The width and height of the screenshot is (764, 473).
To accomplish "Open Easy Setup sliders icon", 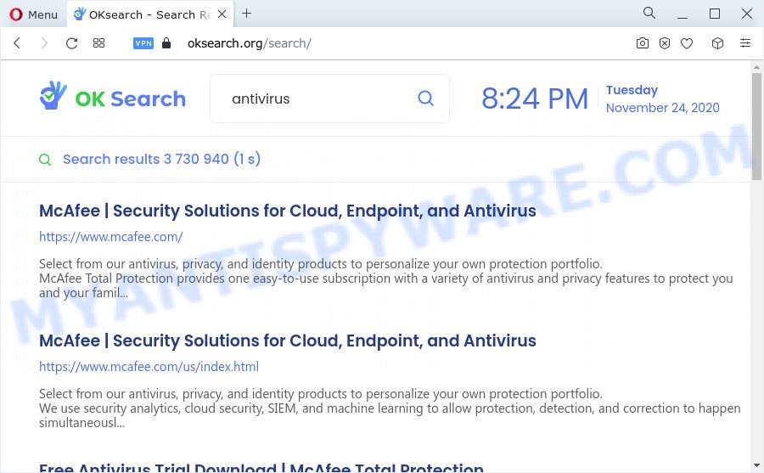I will (x=745, y=43).
